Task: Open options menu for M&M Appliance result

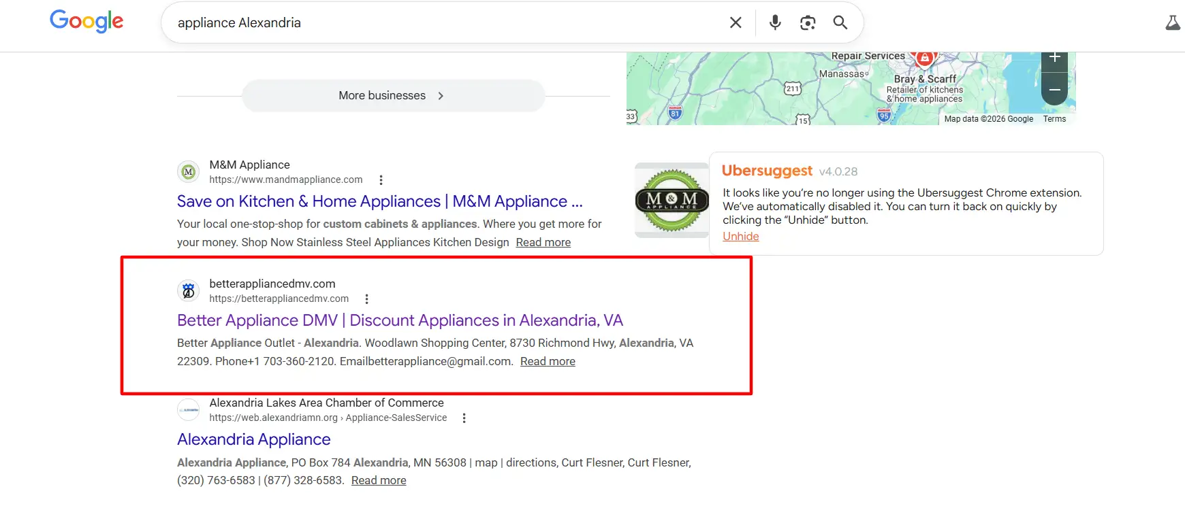Action: (381, 180)
